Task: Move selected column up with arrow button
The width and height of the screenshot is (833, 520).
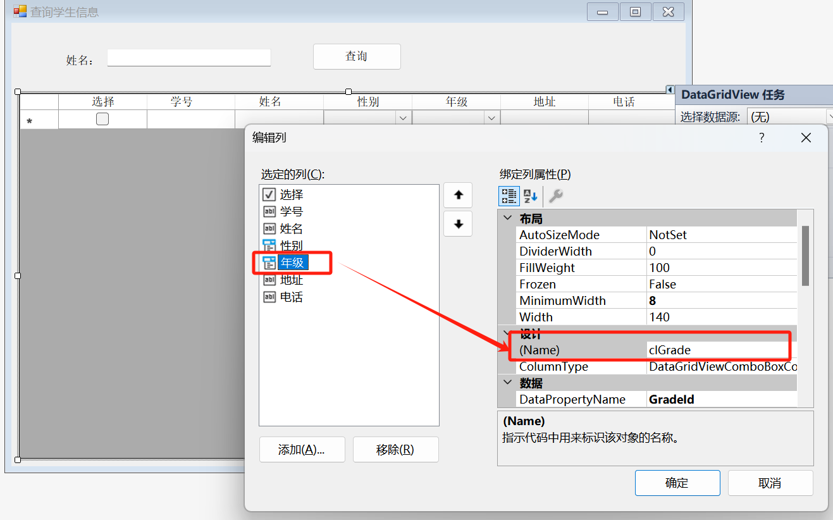Action: [459, 195]
